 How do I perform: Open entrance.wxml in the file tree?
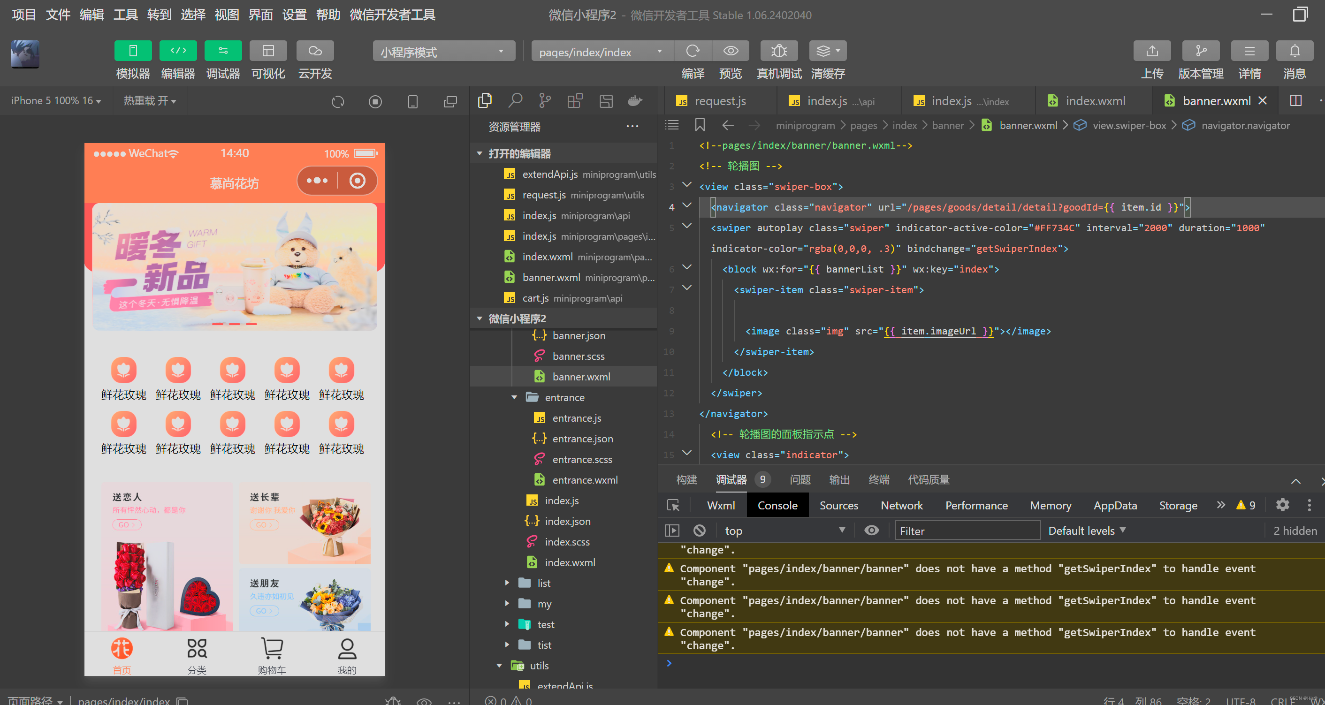coord(585,479)
